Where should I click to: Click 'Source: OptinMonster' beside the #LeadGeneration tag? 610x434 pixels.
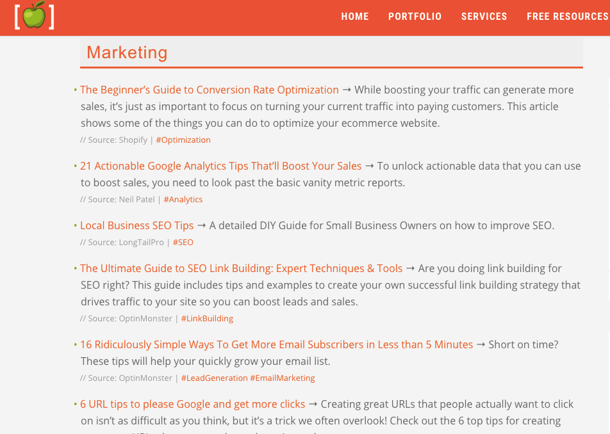point(130,378)
